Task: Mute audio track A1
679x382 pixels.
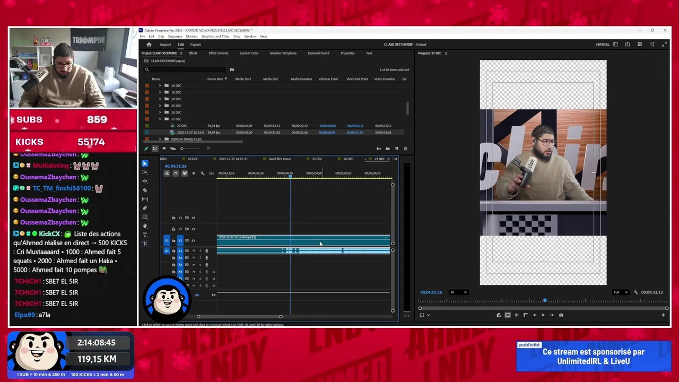Action: pyautogui.click(x=193, y=250)
